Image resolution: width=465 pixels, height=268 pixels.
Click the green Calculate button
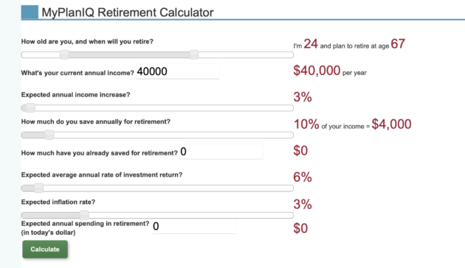(x=45, y=250)
